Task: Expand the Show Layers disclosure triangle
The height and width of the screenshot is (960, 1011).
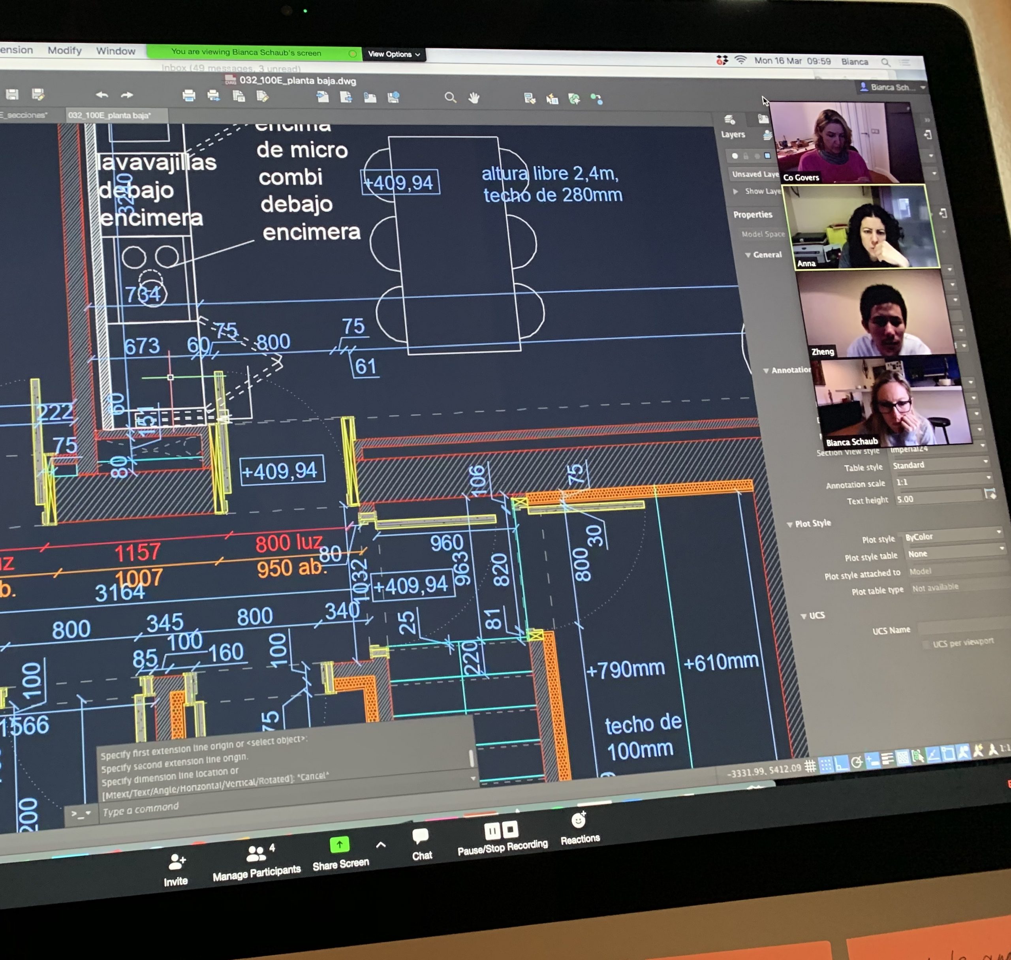Action: click(735, 191)
